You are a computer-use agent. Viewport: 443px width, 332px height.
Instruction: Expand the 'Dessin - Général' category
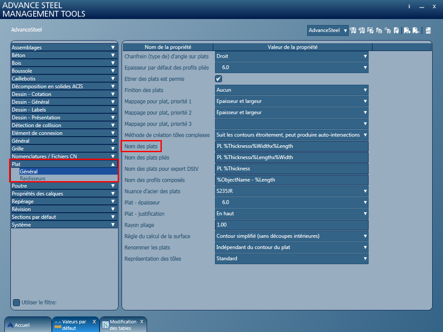point(64,102)
